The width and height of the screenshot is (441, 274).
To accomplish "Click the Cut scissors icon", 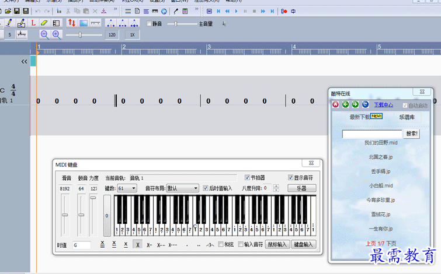I will pyautogui.click(x=68, y=11).
